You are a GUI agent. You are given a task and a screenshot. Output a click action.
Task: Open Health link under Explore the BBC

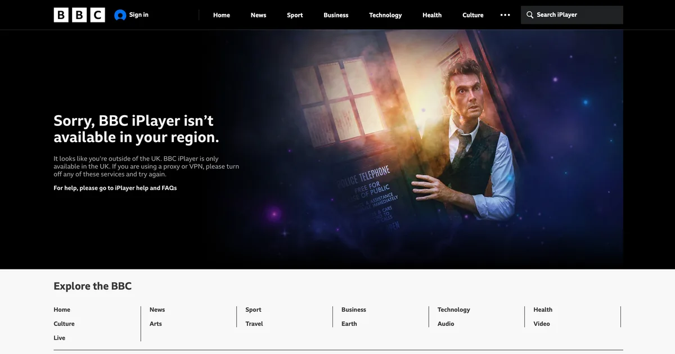[x=543, y=310]
